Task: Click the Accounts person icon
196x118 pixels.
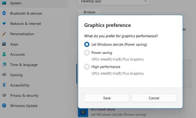Action: (4, 54)
